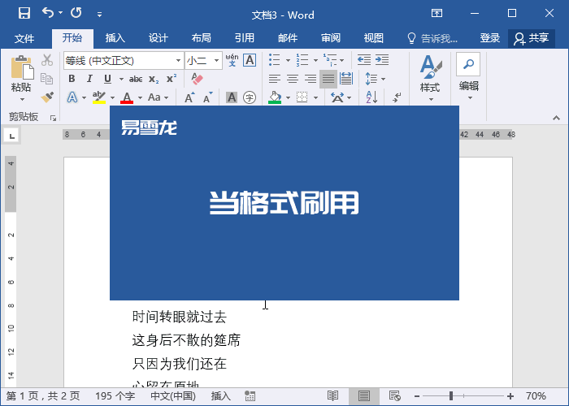Switch to Web Layout view
569x406 pixels.
click(394, 396)
